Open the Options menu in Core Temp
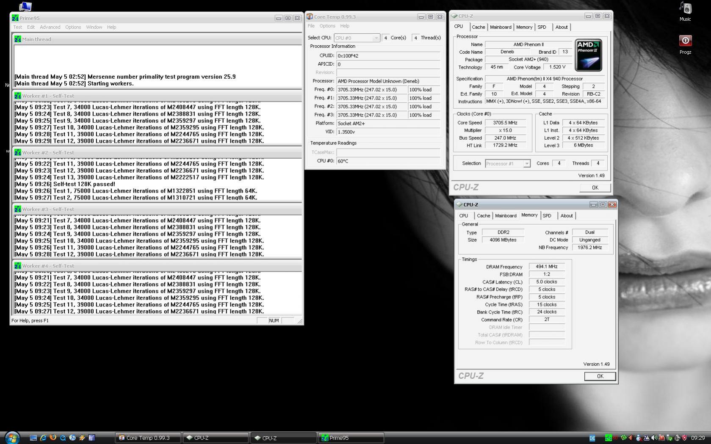The width and height of the screenshot is (711, 444). pyautogui.click(x=327, y=26)
